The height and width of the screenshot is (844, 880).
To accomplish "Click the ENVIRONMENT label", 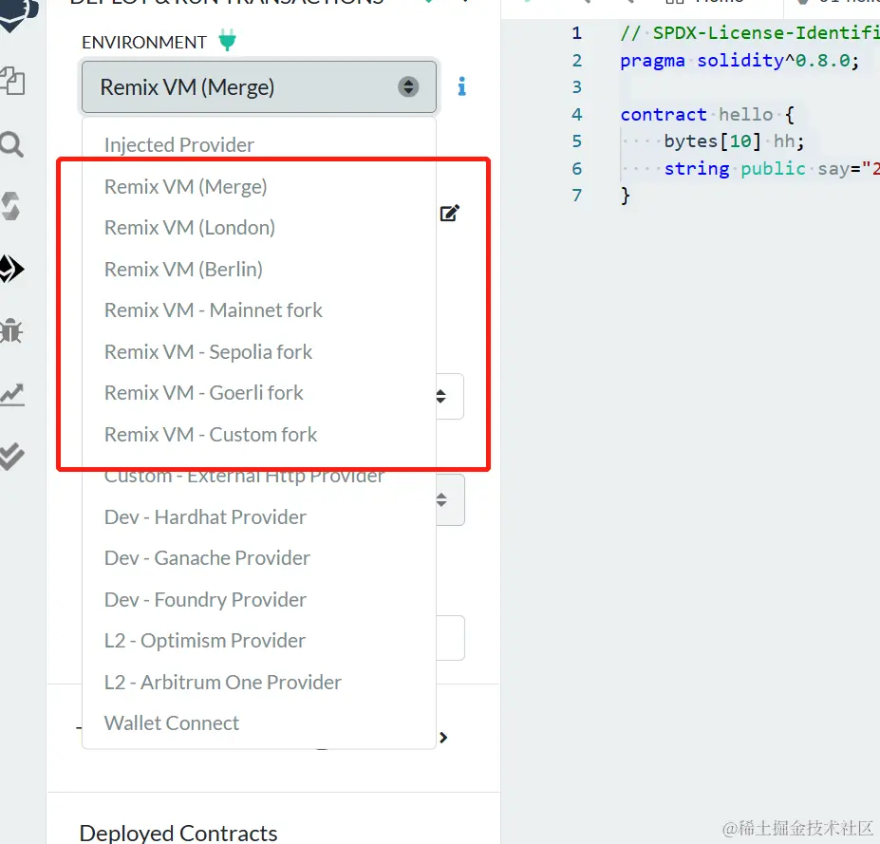I will tap(144, 42).
